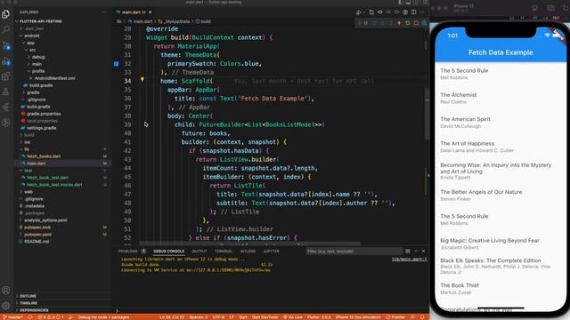Switch to the Problems panel tab
The width and height of the screenshot is (570, 320).
(x=128, y=251)
